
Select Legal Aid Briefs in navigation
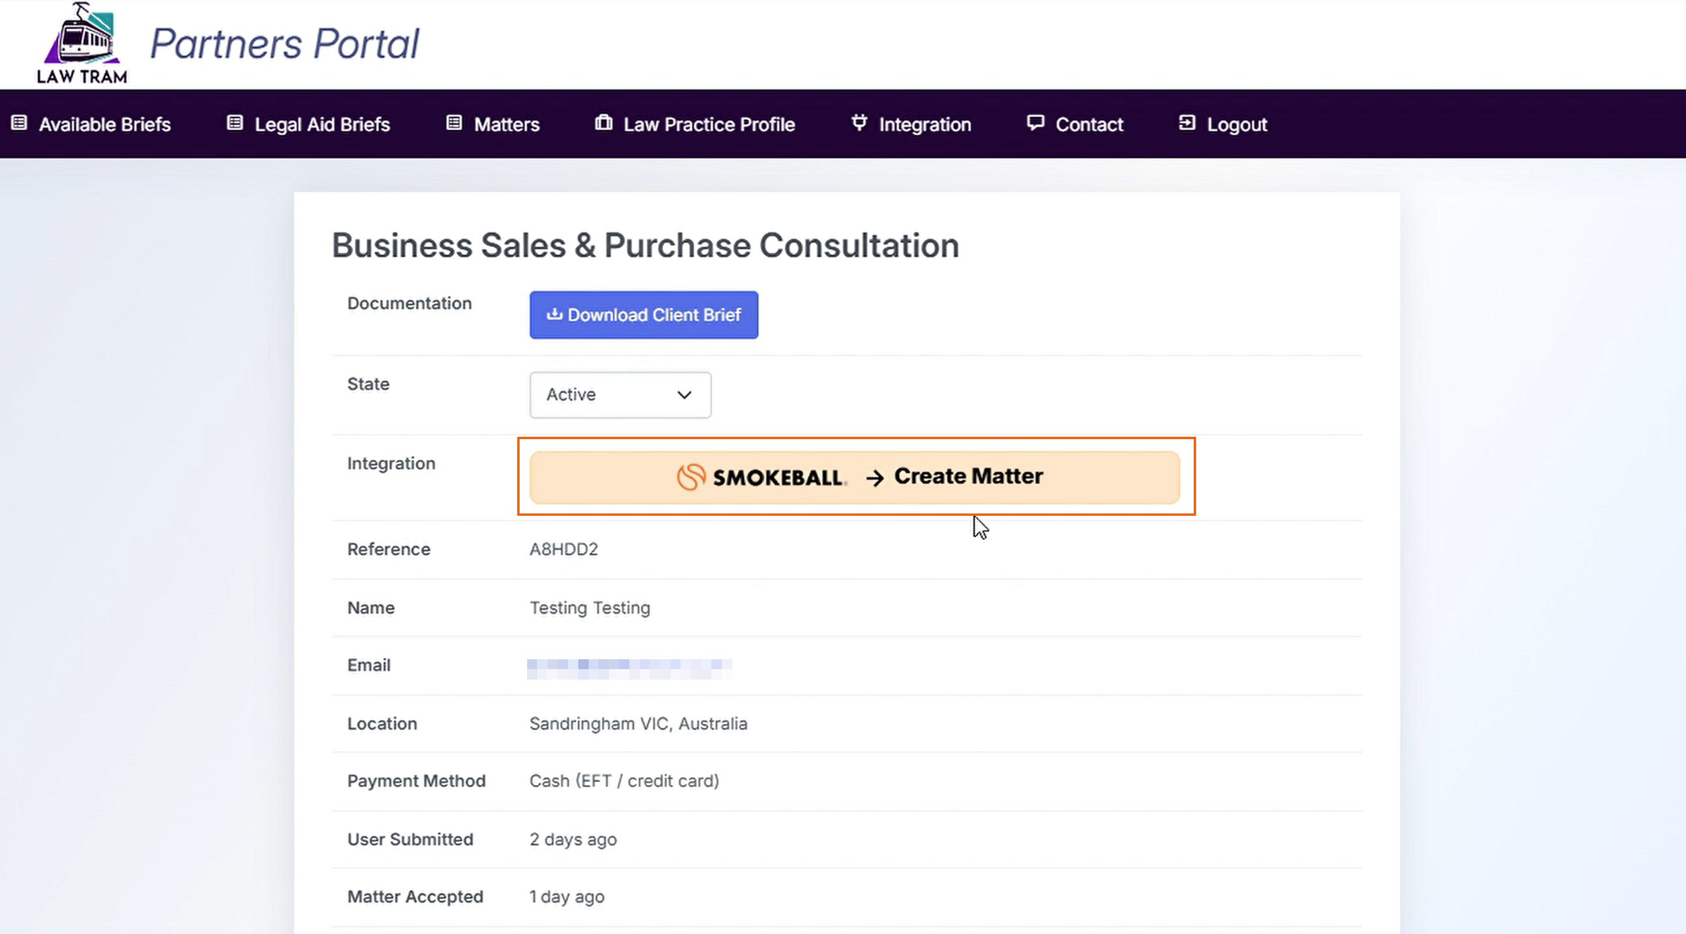tap(321, 124)
